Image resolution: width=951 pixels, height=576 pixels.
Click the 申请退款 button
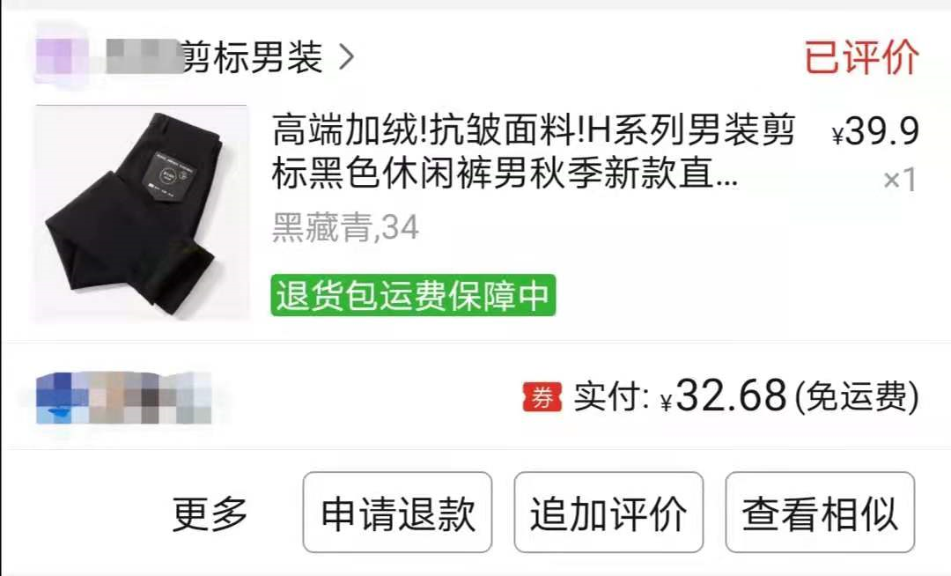point(397,513)
